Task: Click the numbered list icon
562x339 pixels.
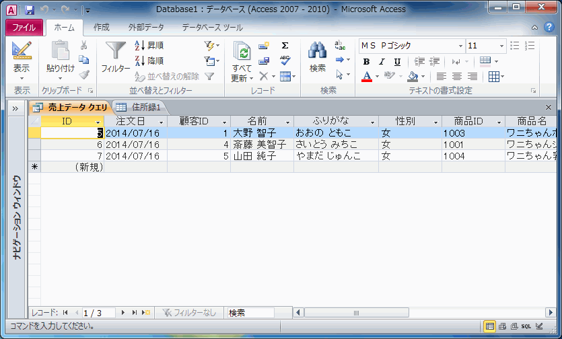Action: 530,46
